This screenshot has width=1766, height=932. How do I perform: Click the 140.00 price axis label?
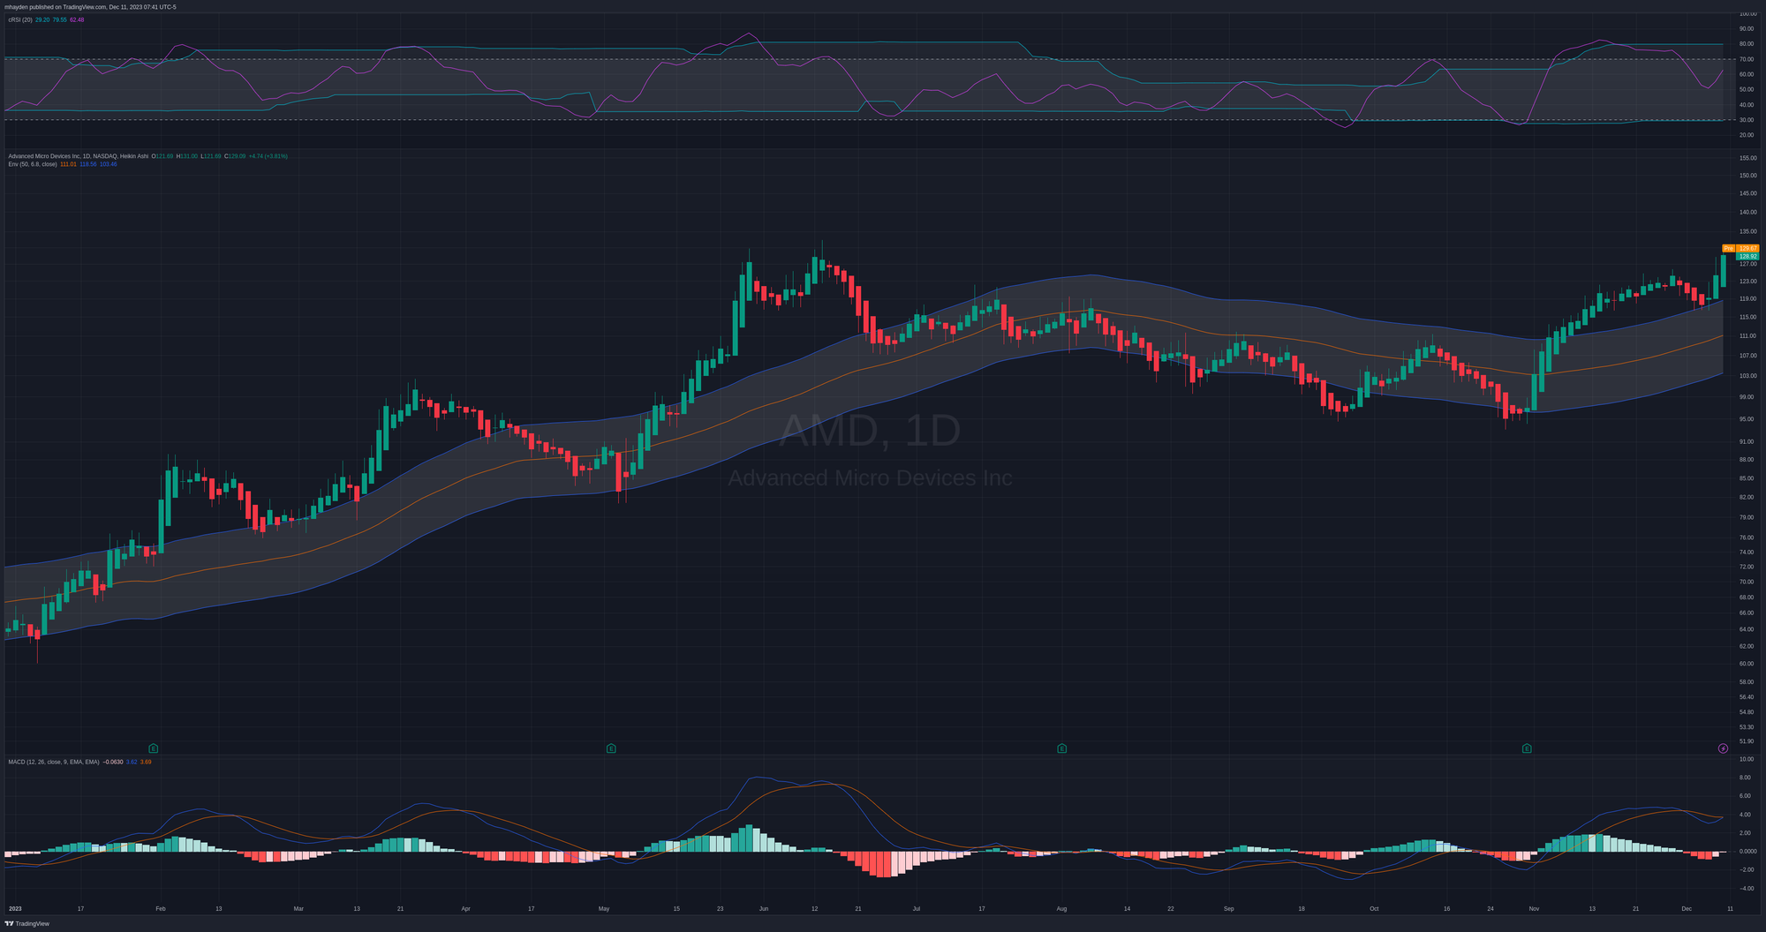1747,213
